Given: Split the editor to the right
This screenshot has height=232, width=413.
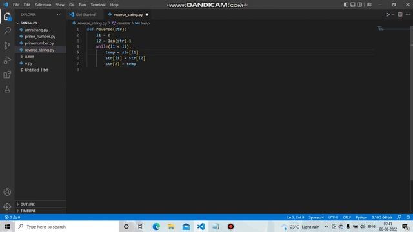Looking at the screenshot, I should click(400, 15).
